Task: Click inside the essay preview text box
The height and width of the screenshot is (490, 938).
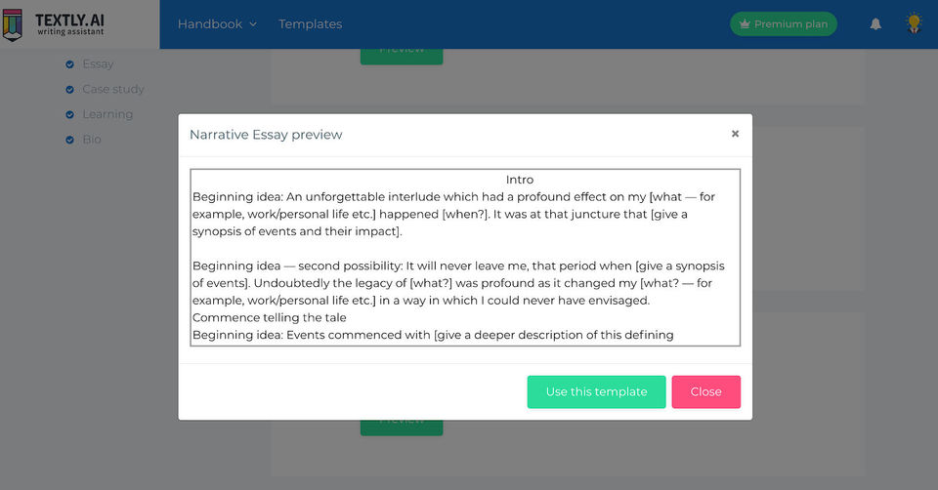Action: pos(465,258)
